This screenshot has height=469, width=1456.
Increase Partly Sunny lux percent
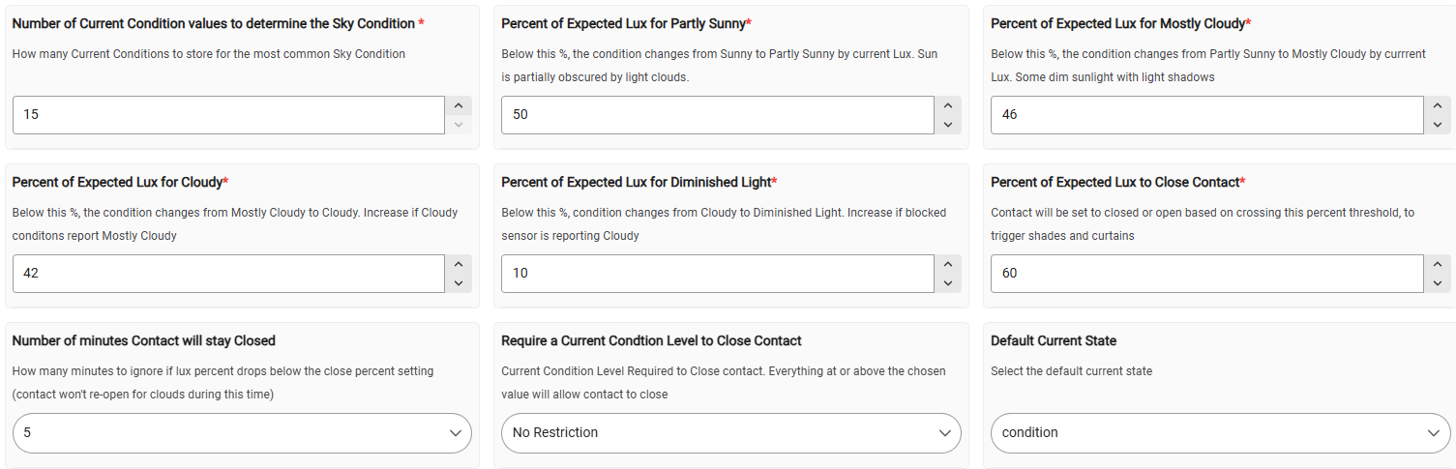pos(948,105)
